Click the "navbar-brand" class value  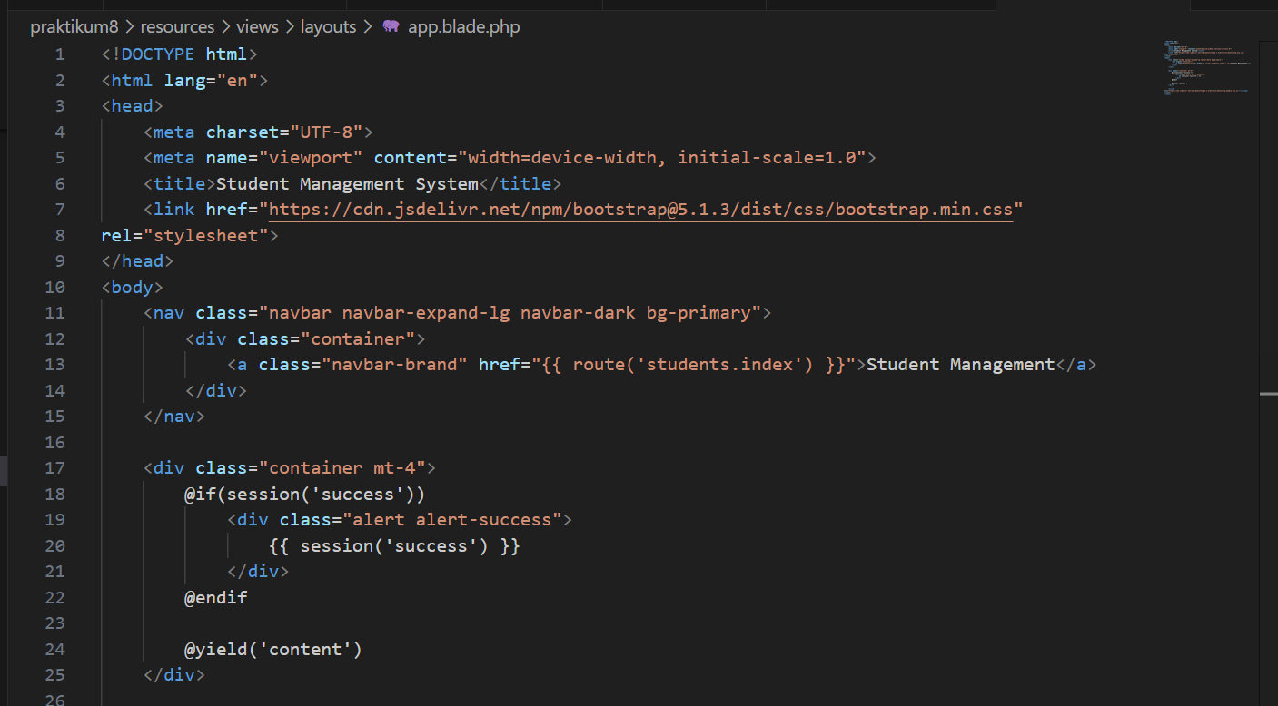point(394,365)
